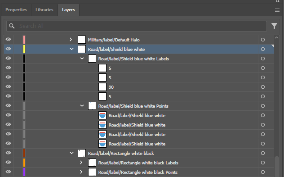Expand Rectangle white black Labels sublayer

[x=81, y=162]
